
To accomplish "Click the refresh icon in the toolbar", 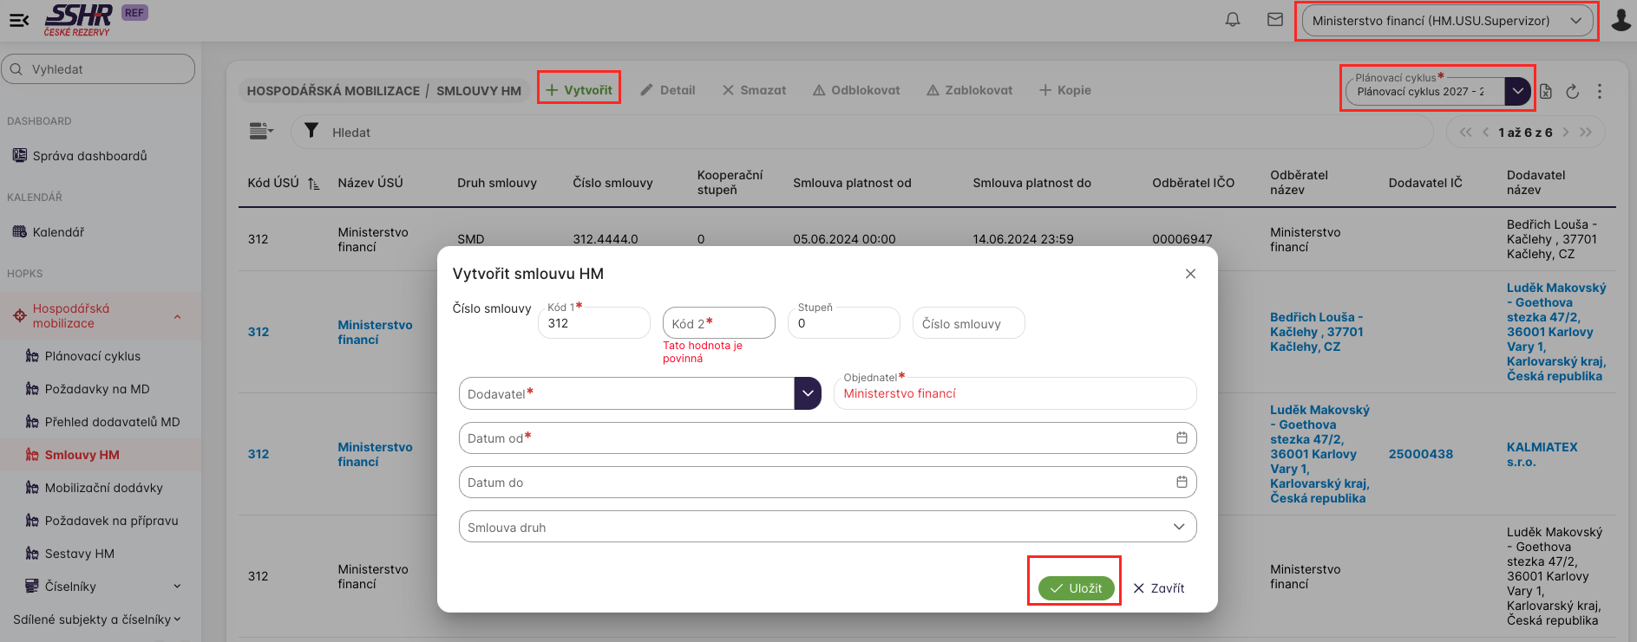I will tap(1572, 91).
